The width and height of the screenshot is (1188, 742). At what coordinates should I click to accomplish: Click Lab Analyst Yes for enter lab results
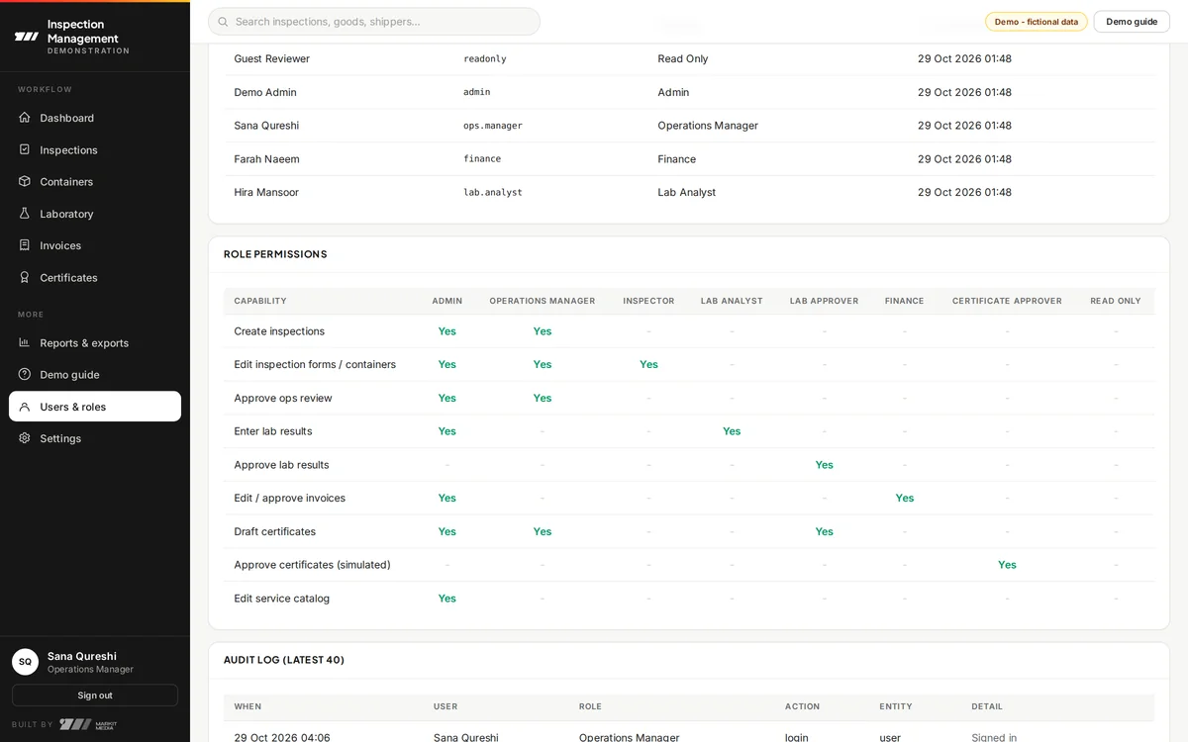[x=732, y=431]
